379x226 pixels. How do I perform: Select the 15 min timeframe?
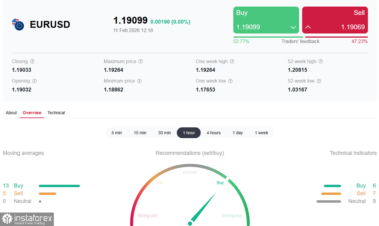[x=140, y=133]
